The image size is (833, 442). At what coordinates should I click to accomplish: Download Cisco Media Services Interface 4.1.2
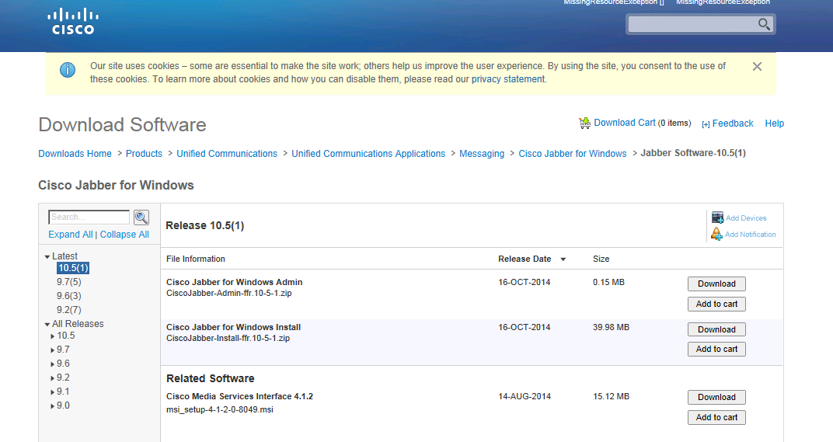pyautogui.click(x=716, y=398)
